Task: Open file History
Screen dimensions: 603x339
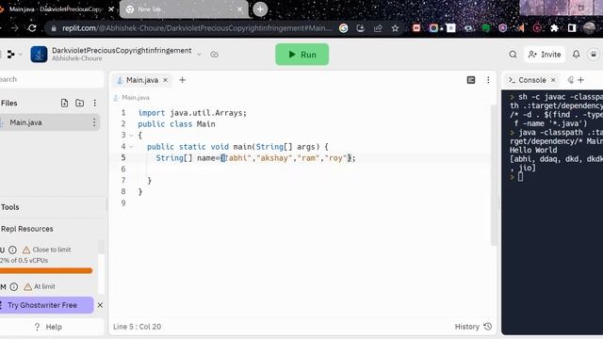Action: (x=473, y=327)
